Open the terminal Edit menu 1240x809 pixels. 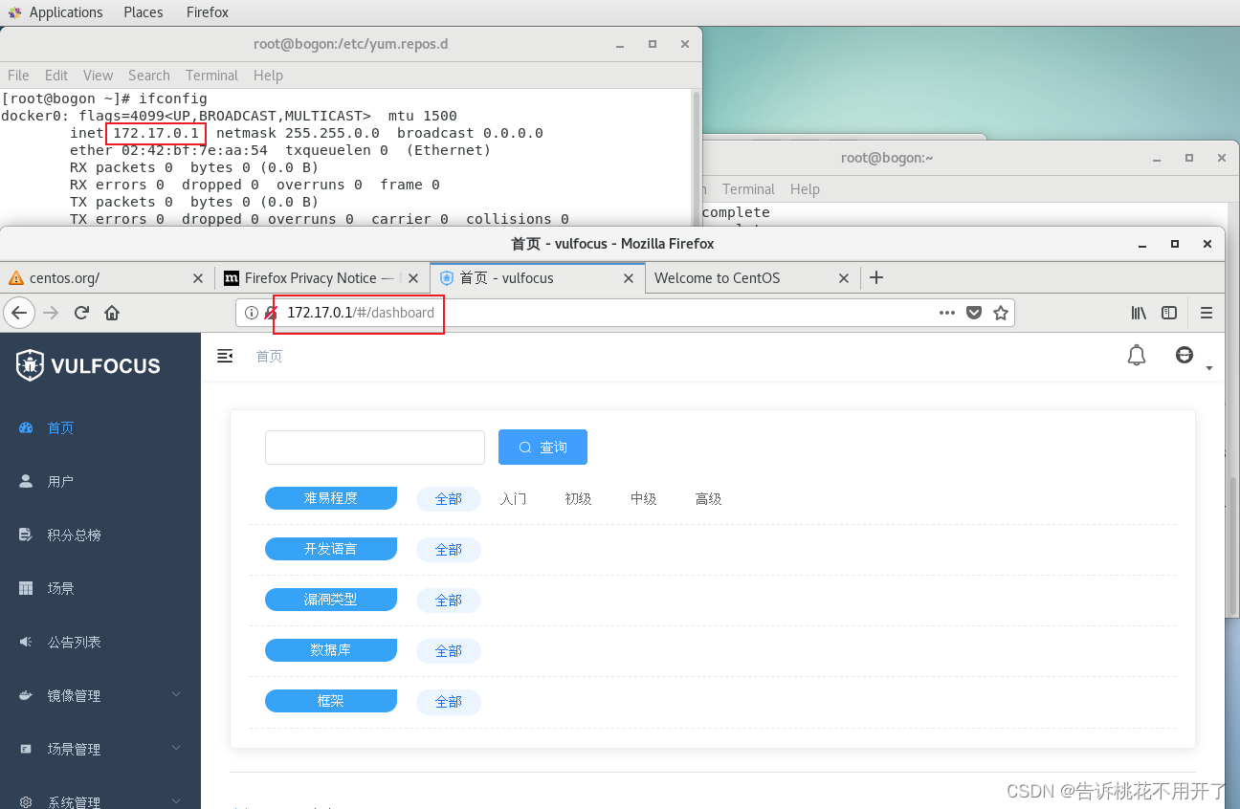coord(56,75)
